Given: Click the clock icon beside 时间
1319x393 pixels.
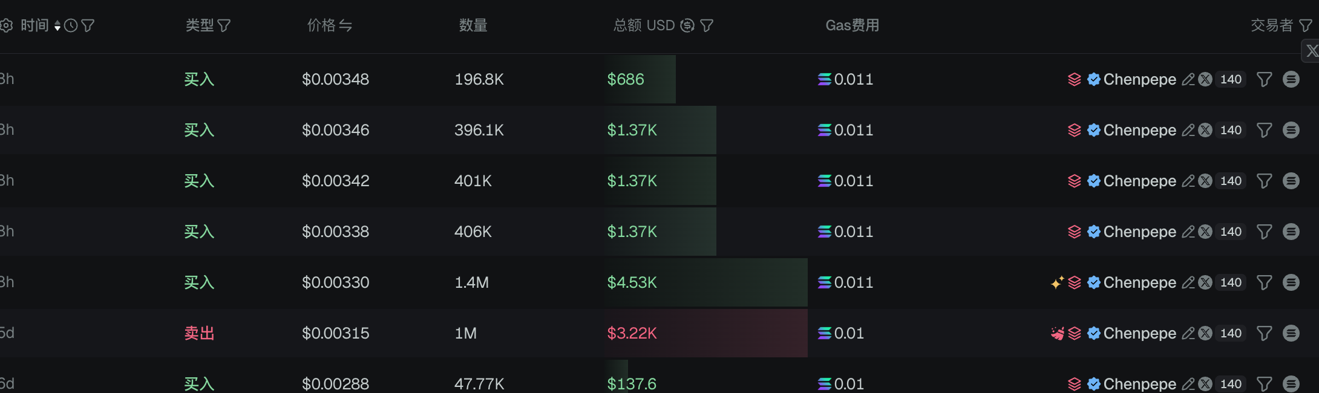Looking at the screenshot, I should [71, 25].
